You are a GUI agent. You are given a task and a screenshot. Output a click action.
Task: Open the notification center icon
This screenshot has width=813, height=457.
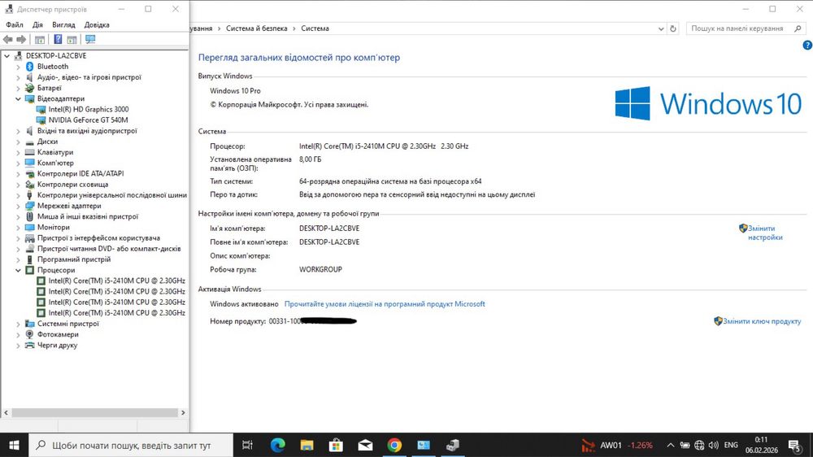pyautogui.click(x=795, y=445)
